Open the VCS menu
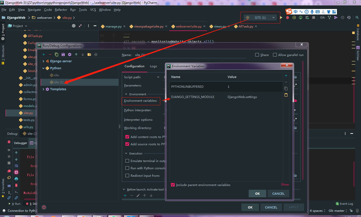The width and height of the screenshot is (361, 217). point(93,10)
